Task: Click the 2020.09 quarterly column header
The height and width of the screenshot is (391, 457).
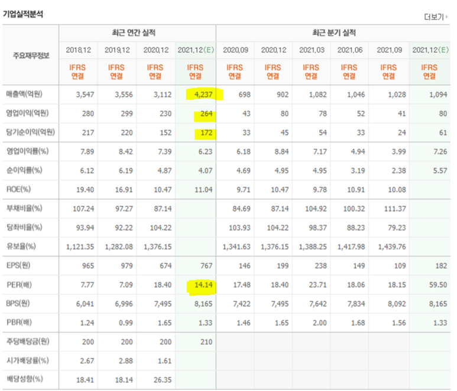Action: [235, 50]
